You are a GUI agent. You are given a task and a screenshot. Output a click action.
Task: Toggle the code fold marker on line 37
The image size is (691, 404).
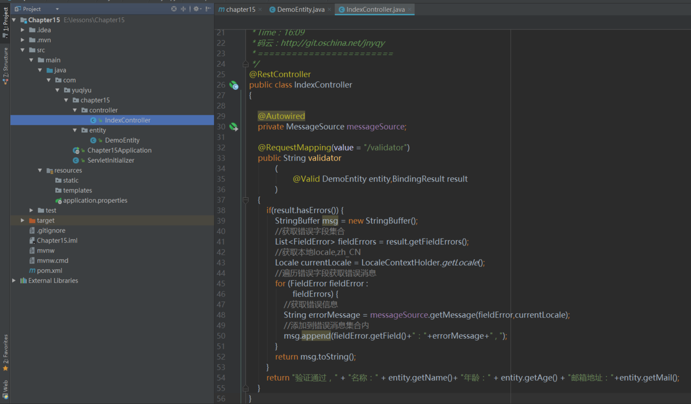coord(245,200)
